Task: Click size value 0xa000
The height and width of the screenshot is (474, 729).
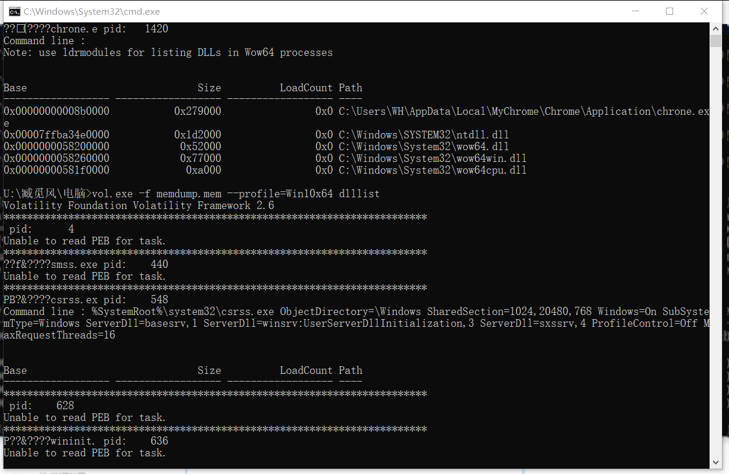Action: 204,170
